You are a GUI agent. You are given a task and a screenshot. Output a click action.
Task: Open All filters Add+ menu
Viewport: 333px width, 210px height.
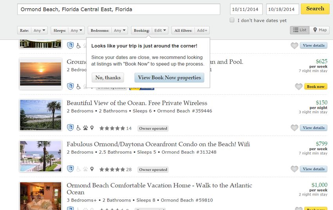point(190,30)
